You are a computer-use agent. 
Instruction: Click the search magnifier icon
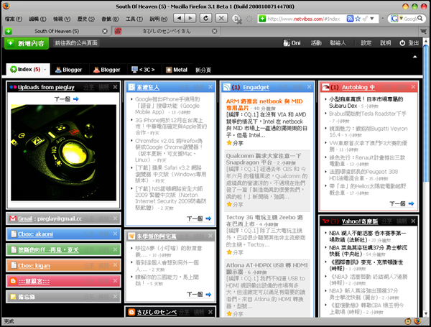click(420, 18)
